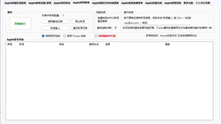Viewport: 221px width, 124px height.
Task: Switch to Apple查询消费账单 tab
Action: pyautogui.click(x=132, y=3)
